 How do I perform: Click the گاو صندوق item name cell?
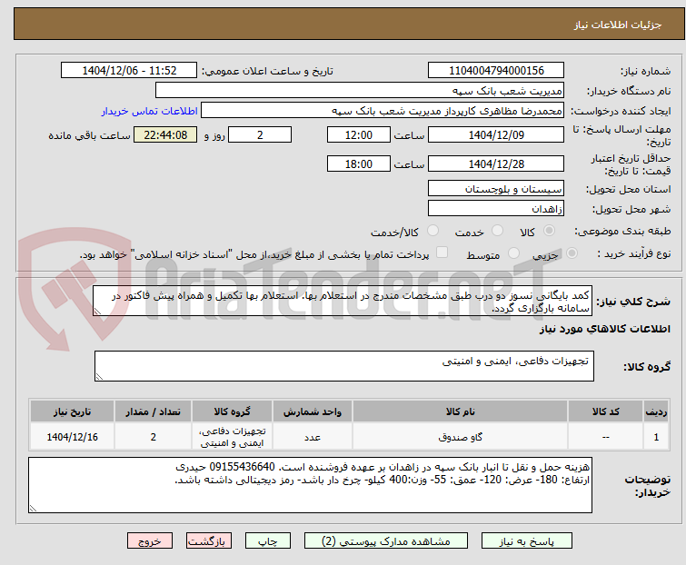click(x=461, y=436)
